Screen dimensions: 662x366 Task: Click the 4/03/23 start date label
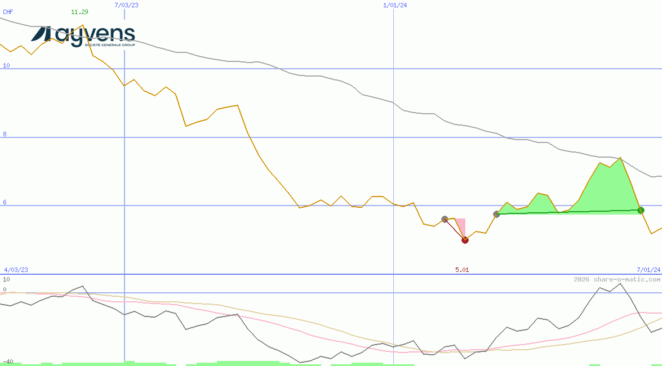pyautogui.click(x=16, y=270)
